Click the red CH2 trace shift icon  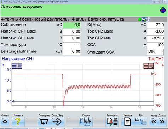151,66
